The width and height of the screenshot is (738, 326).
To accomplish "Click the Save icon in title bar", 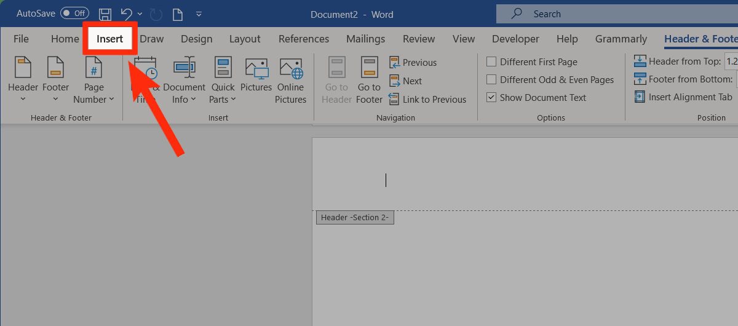I will tap(105, 14).
